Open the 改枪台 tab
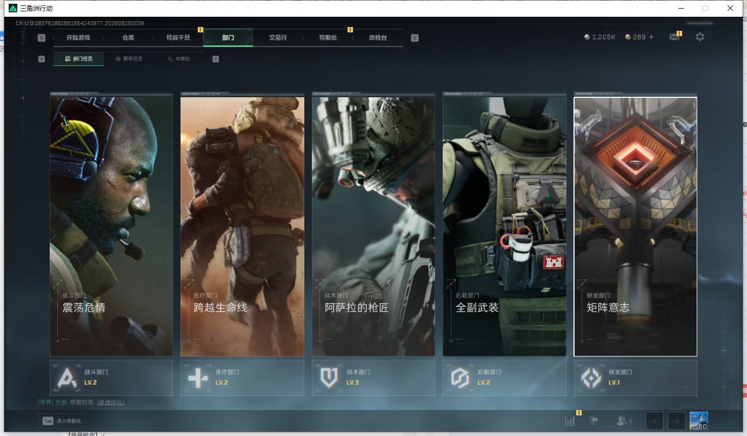 378,38
